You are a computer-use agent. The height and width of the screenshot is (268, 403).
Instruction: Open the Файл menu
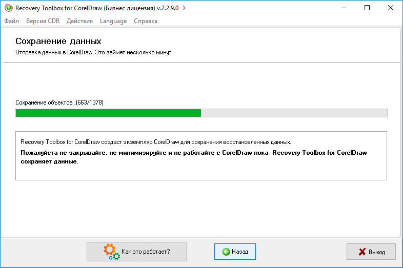[12, 21]
